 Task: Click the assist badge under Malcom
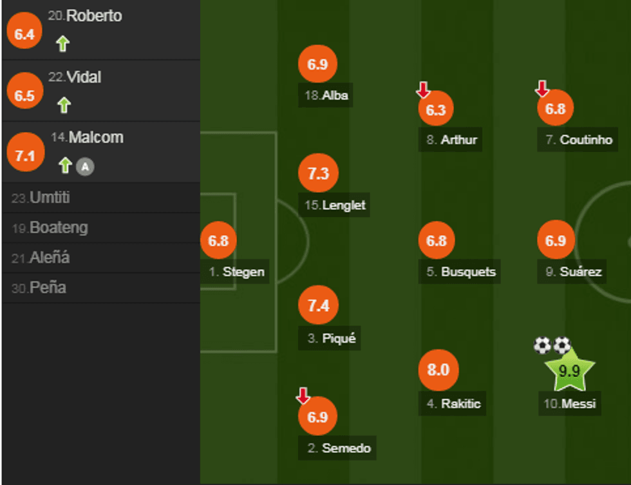coord(85,167)
